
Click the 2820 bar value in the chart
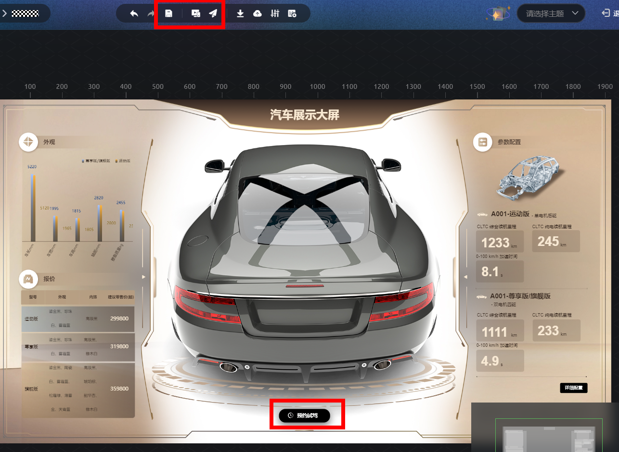pos(99,198)
